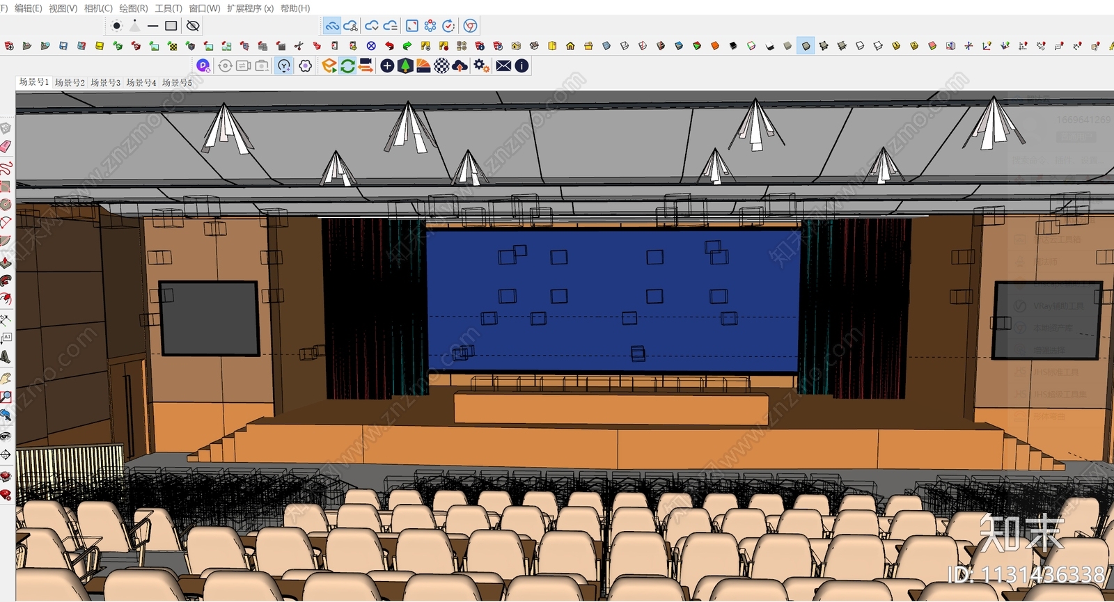1114x602 pixels.
Task: Open the 编辑(E) menu
Action: point(28,8)
